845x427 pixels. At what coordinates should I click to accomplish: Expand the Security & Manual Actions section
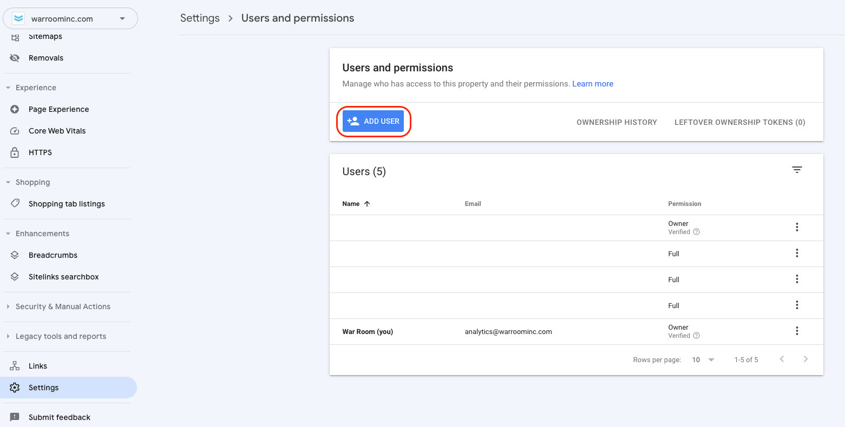[x=63, y=306]
